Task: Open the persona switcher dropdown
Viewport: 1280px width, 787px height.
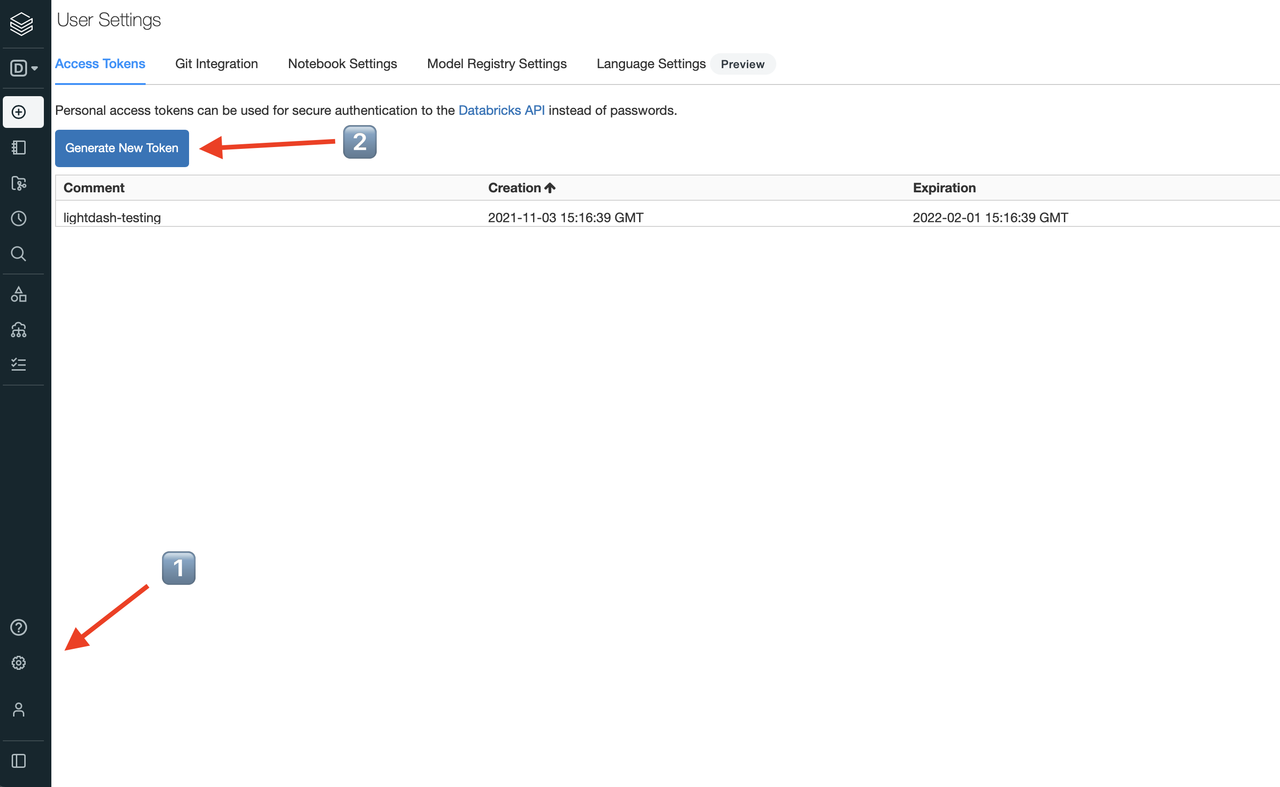Action: click(x=23, y=68)
